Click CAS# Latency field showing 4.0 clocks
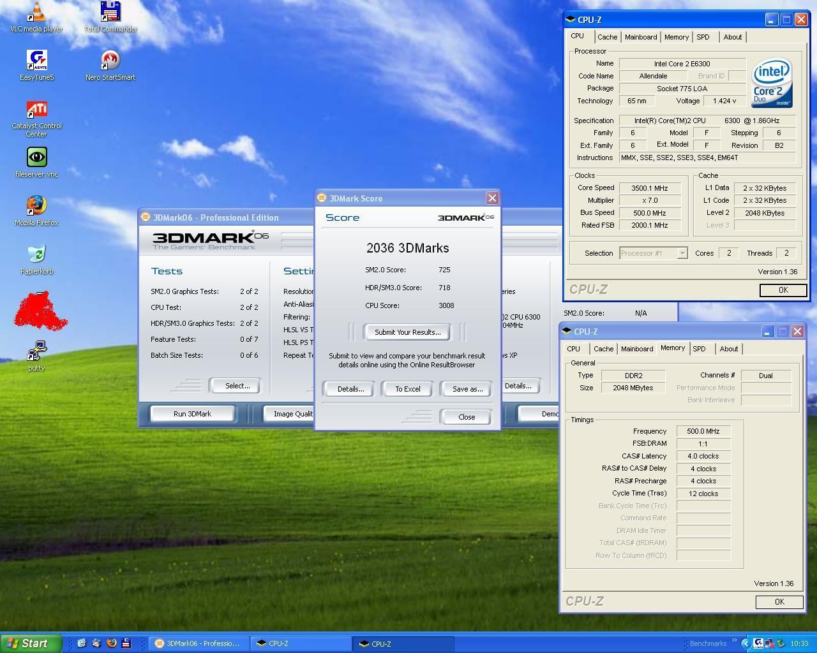The height and width of the screenshot is (653, 817). point(703,457)
